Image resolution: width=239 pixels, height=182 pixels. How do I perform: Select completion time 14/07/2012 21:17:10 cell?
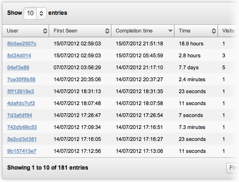(140, 67)
